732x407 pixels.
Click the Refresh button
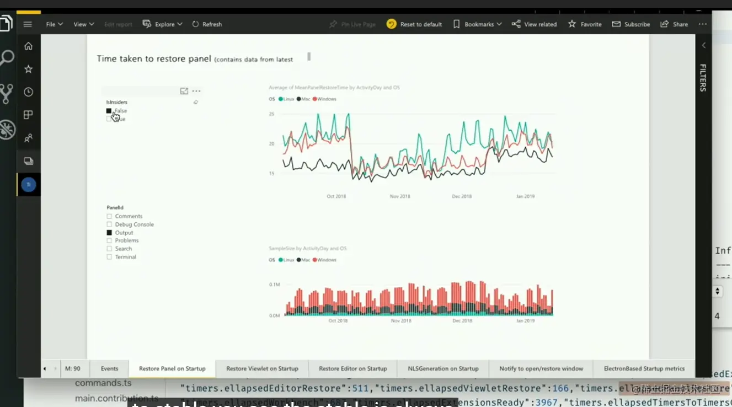point(207,24)
